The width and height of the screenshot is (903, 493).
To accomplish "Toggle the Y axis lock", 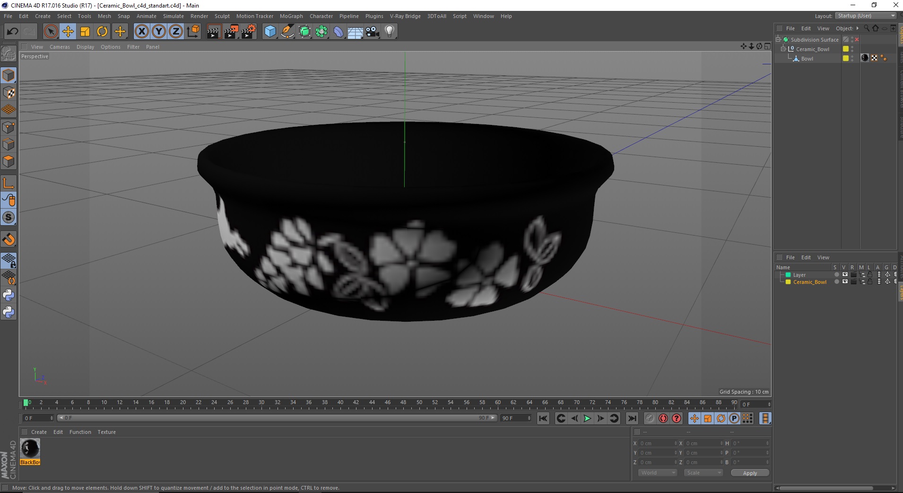I will pos(159,32).
